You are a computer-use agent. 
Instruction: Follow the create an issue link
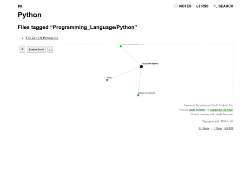197,110
